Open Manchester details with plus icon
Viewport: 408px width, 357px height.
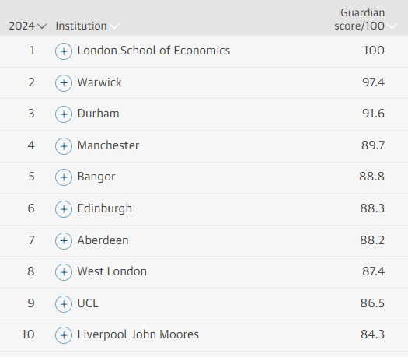(x=64, y=146)
